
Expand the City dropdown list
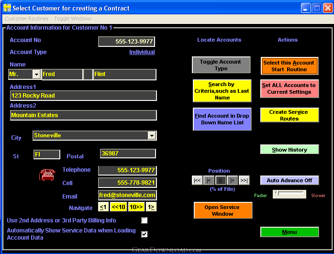tap(152, 136)
